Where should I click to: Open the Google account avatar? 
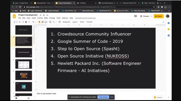(168, 16)
